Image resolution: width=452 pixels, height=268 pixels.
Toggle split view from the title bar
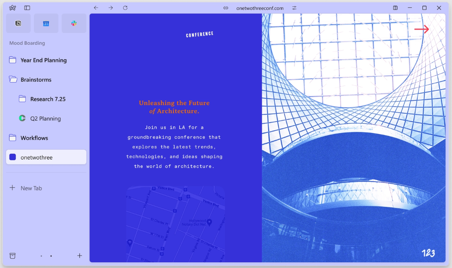pyautogui.click(x=395, y=8)
